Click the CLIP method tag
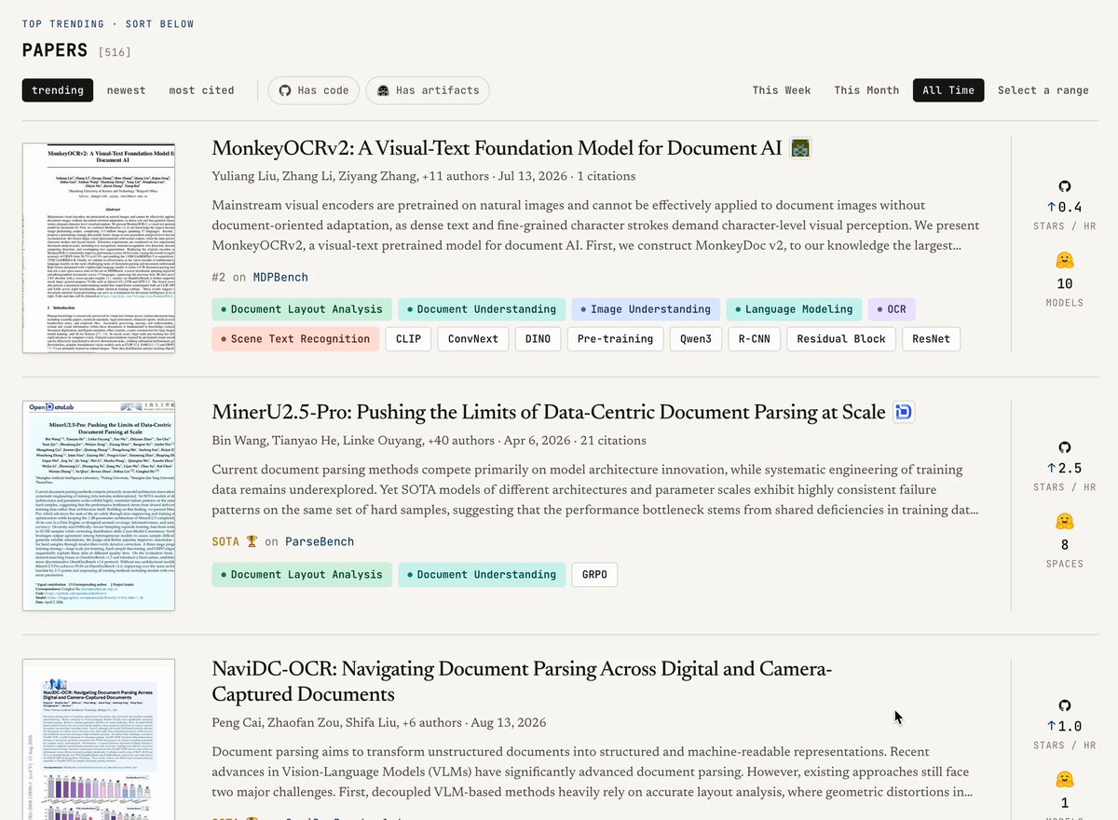Screen dimensions: 1118x820 408,339
